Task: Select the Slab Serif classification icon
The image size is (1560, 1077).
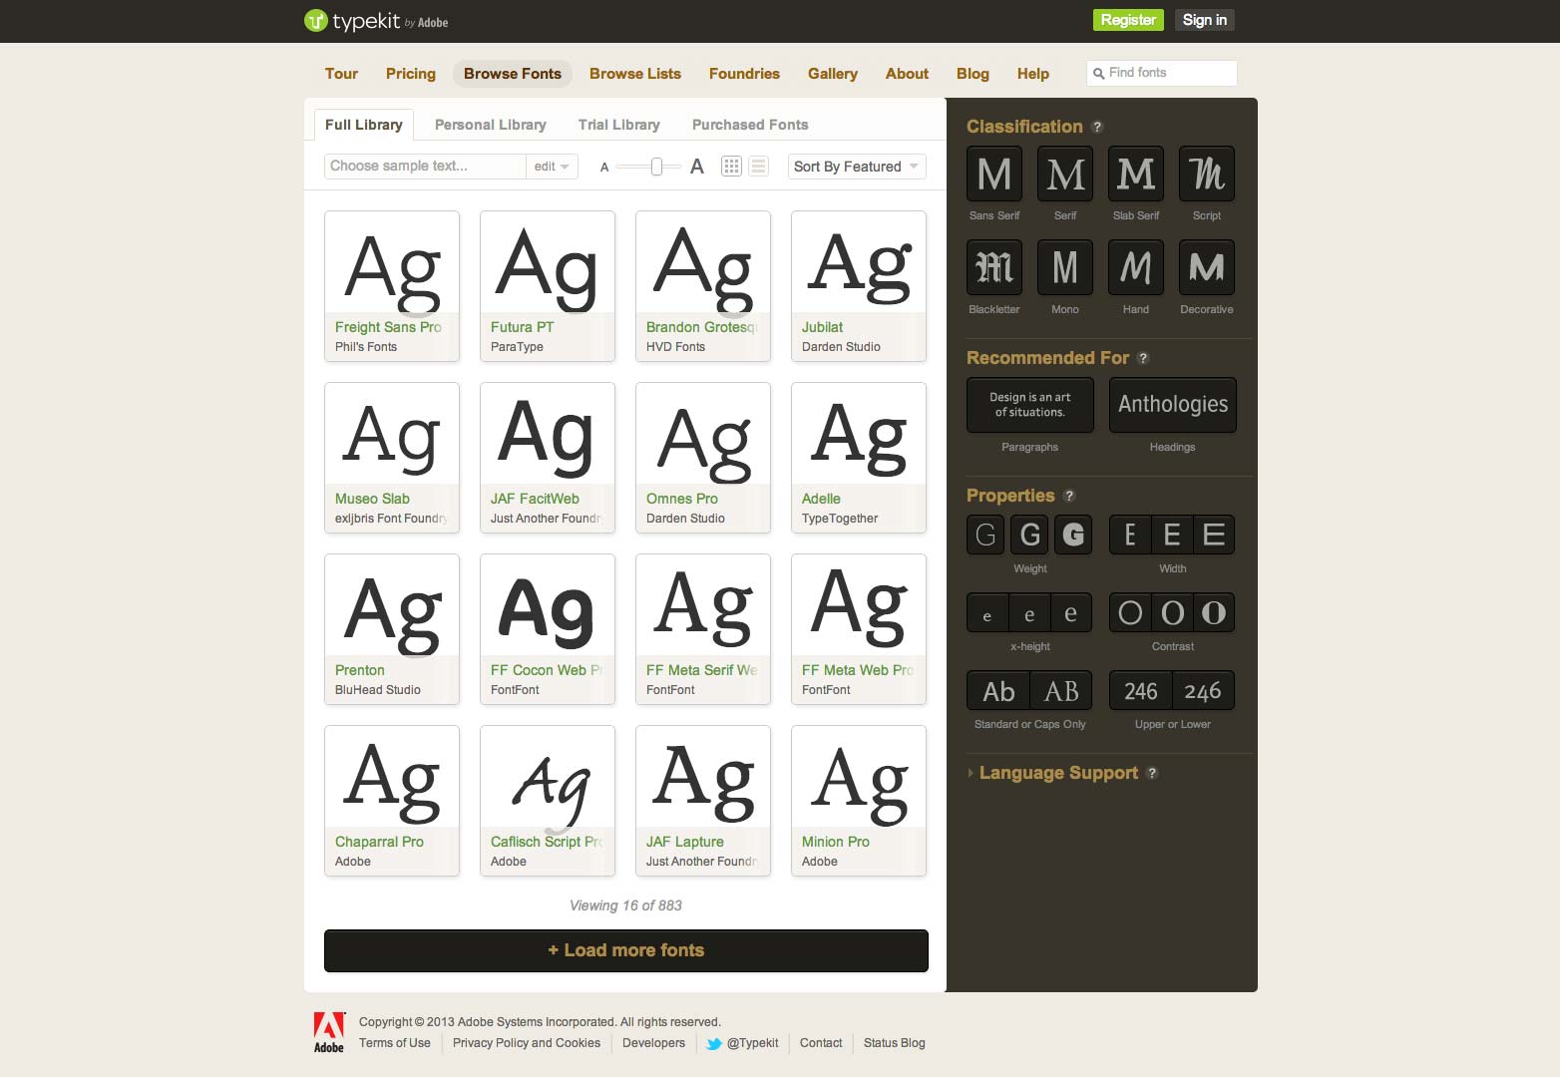Action: tap(1136, 174)
